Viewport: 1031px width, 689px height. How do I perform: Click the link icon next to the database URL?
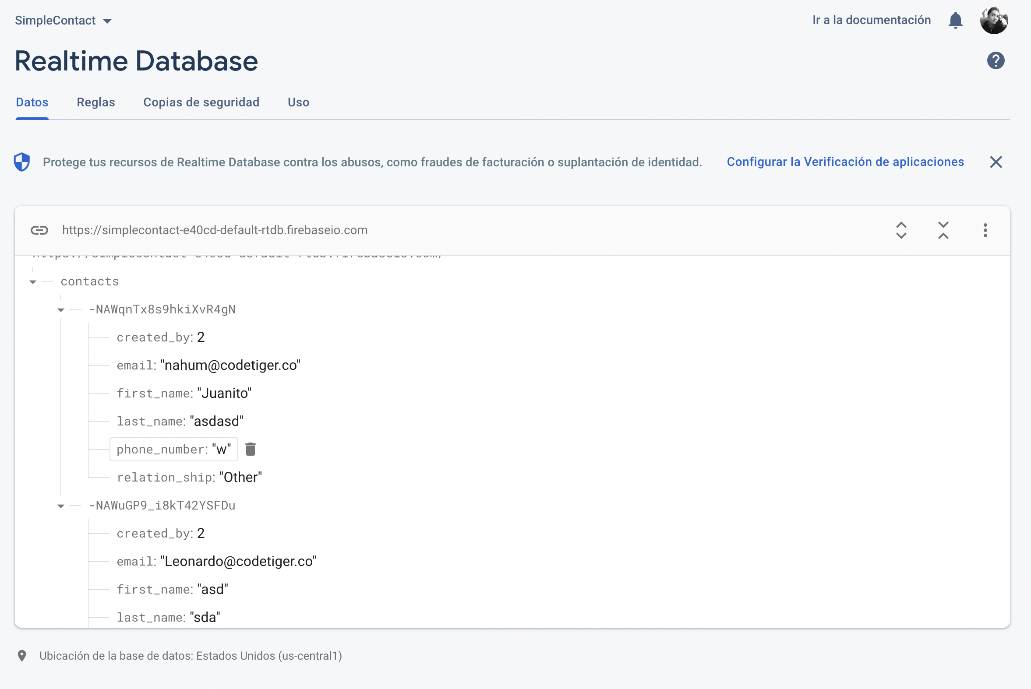(x=39, y=230)
